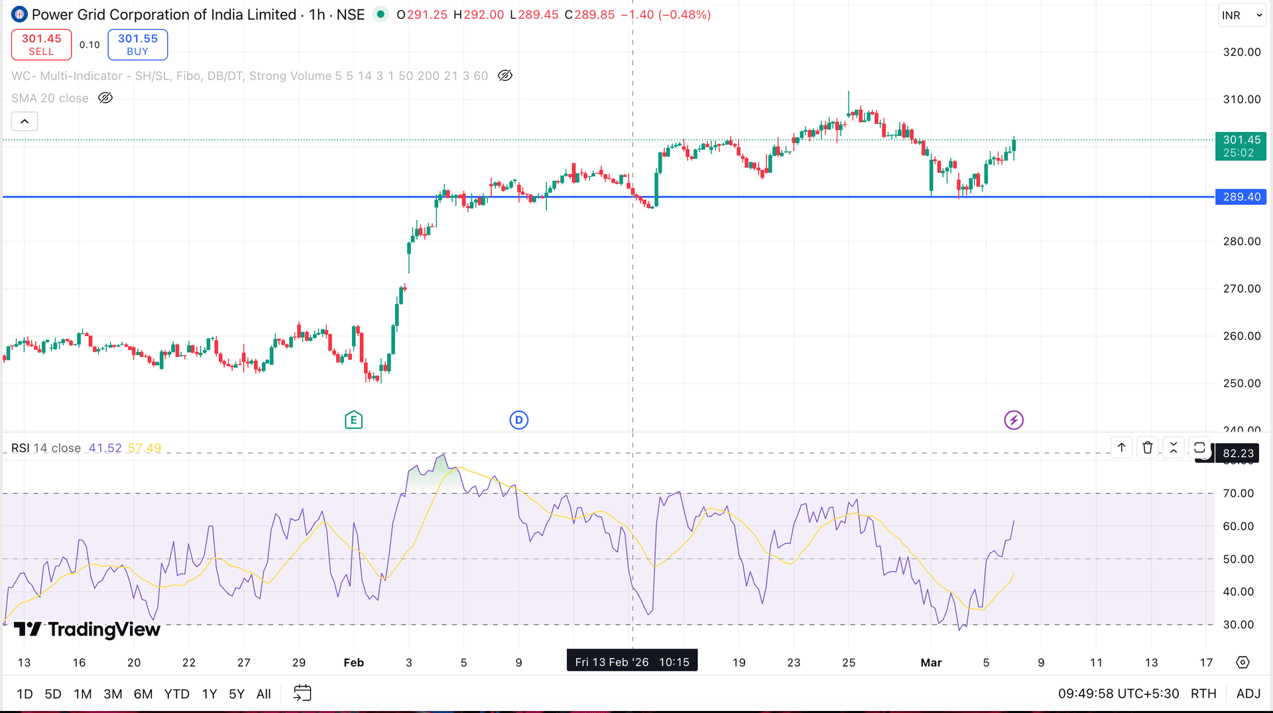This screenshot has height=713, width=1273.
Task: Click the RSI 14 close legend name
Action: [46, 448]
